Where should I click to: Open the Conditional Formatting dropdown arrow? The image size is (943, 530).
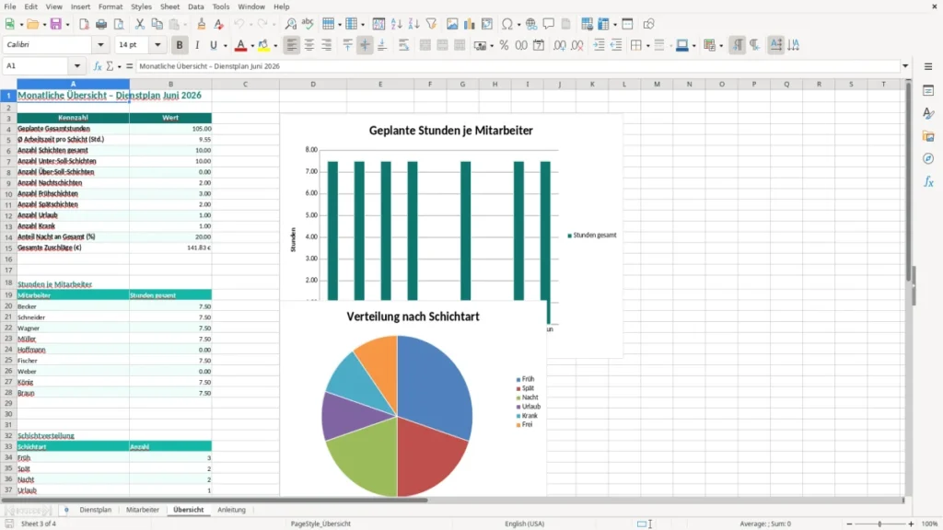click(721, 46)
